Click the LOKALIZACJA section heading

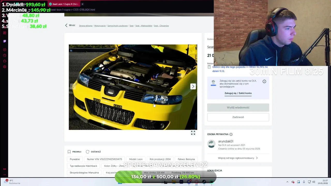point(215,171)
